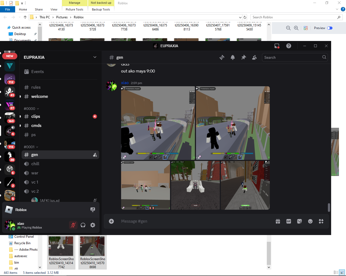The image size is (346, 276).
Task: Open File Explorer help icon
Action: [x=343, y=9]
